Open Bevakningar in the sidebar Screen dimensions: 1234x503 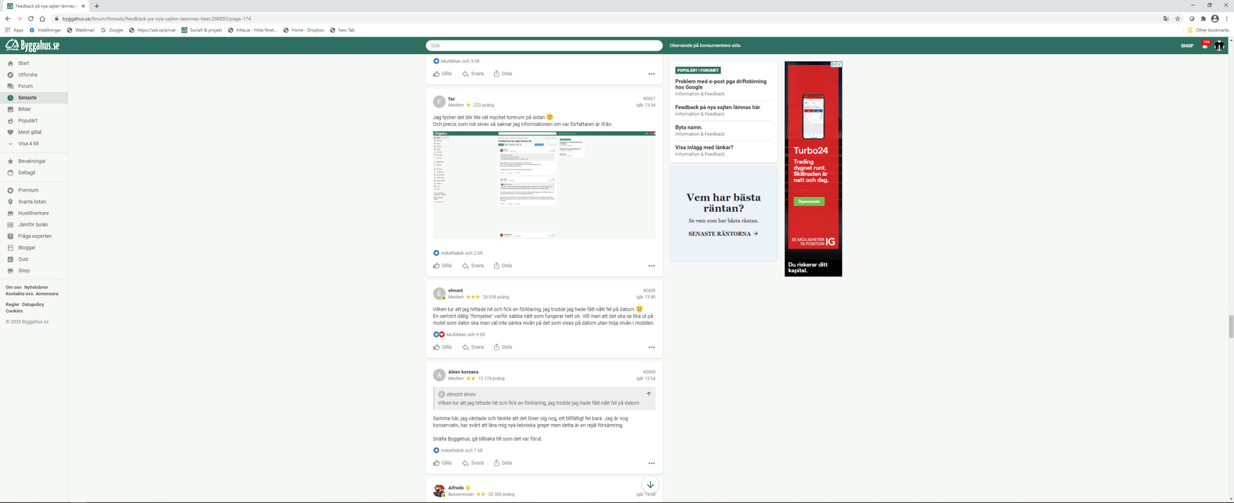pos(31,161)
